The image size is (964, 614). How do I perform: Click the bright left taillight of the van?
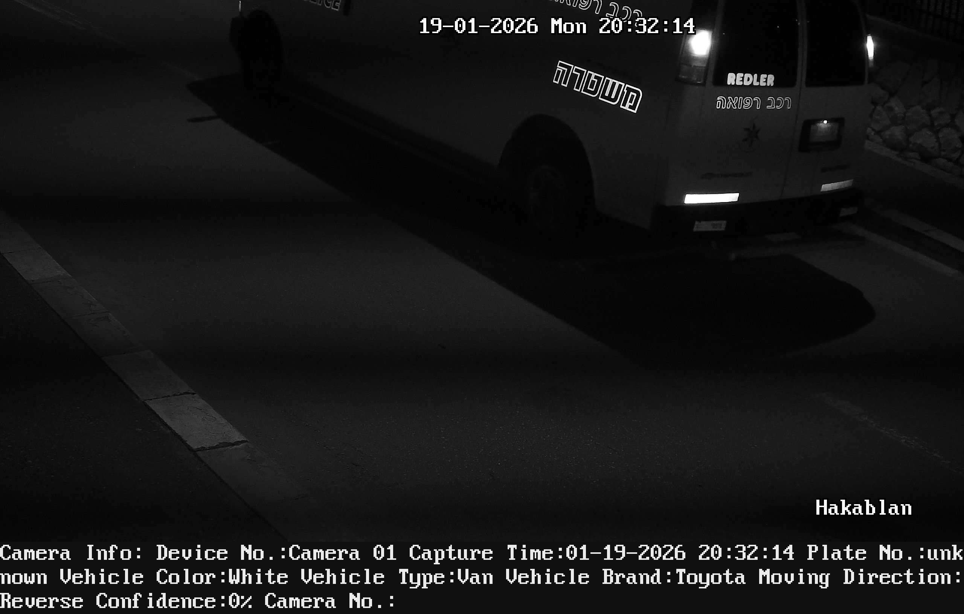pos(700,43)
